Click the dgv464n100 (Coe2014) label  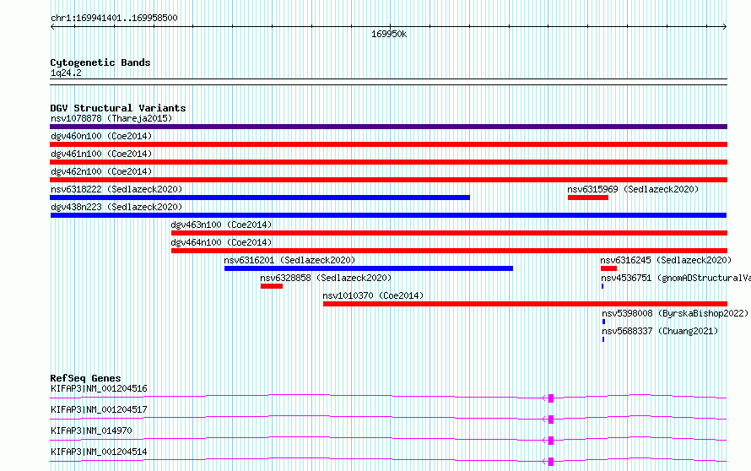(x=221, y=242)
